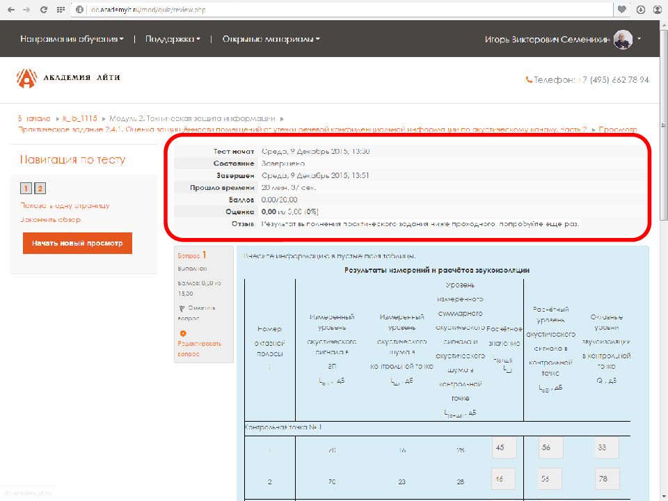
Task: Expand the Открытые материалы dropdown
Action: 271,40
